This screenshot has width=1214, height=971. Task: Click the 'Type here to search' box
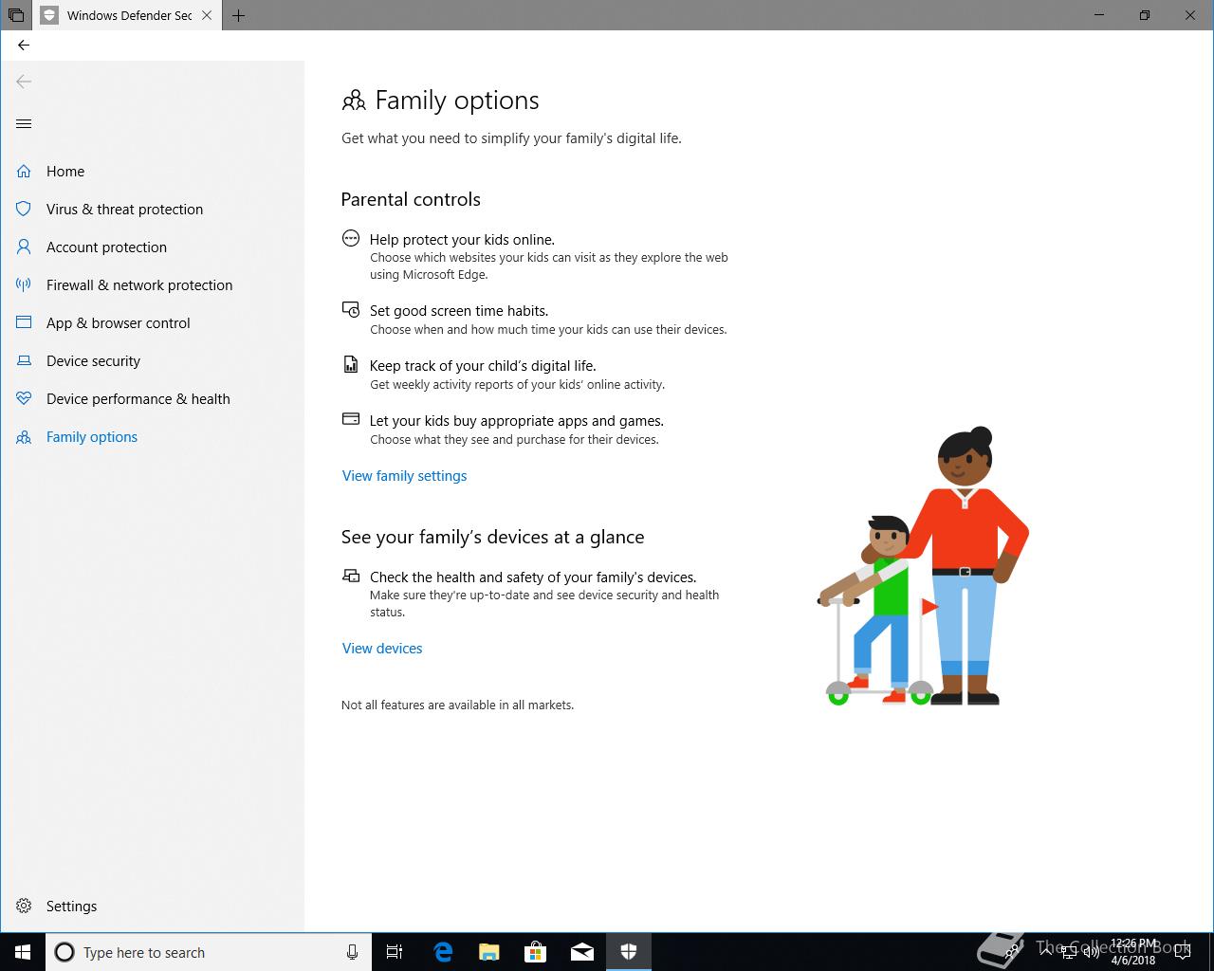pos(208,952)
